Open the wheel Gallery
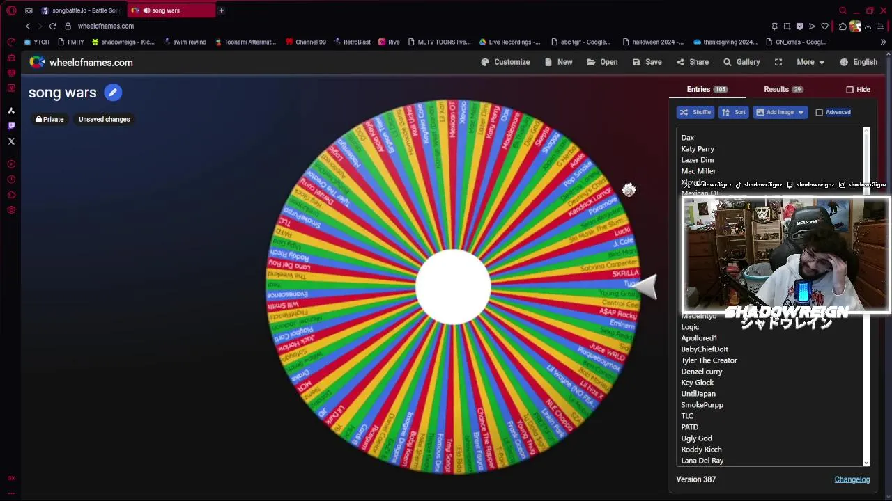The width and height of the screenshot is (892, 501). click(741, 62)
